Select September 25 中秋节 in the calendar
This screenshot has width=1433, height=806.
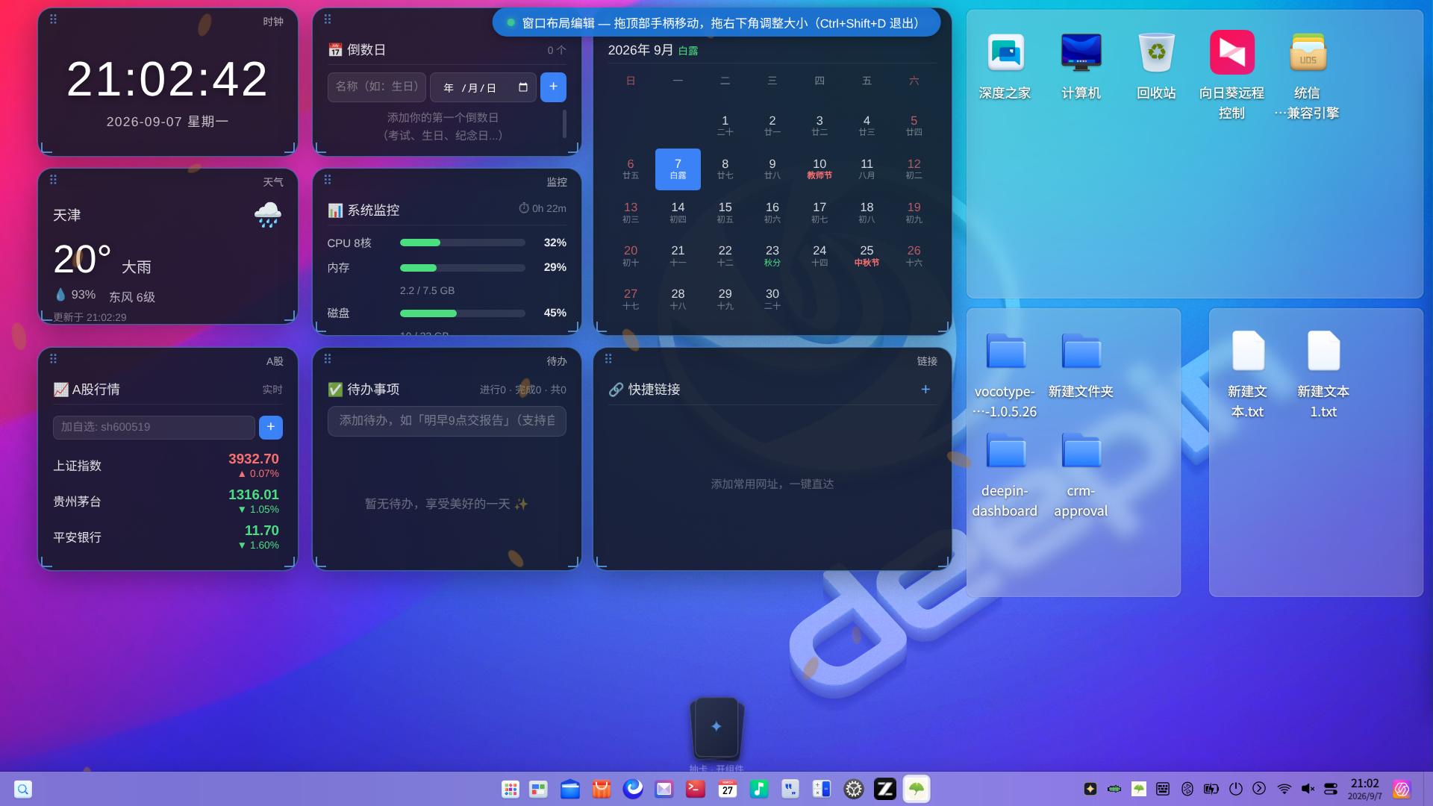(867, 255)
